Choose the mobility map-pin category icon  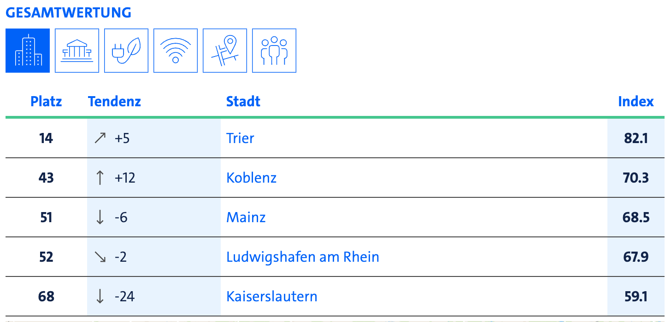[x=225, y=51]
